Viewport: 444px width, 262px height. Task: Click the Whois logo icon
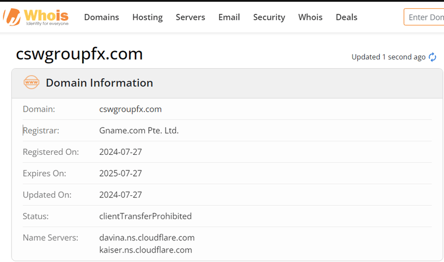click(x=12, y=17)
